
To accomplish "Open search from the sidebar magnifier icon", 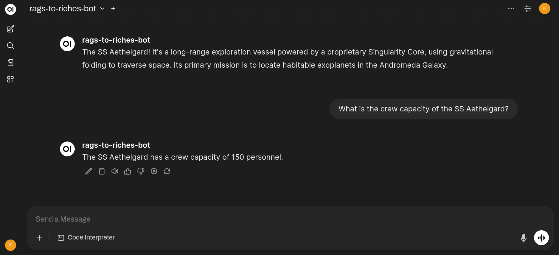I will tap(10, 46).
